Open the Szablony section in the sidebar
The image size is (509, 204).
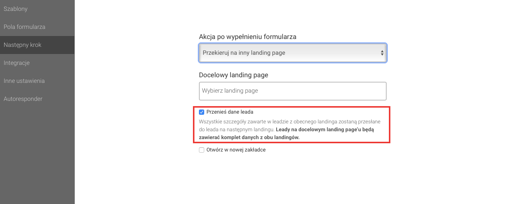click(15, 9)
